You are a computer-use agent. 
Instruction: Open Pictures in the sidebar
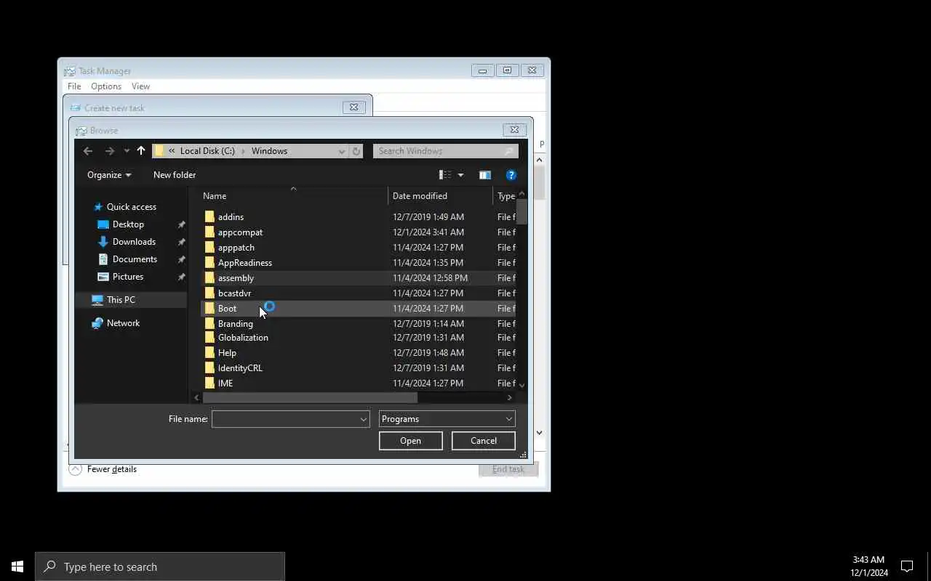[x=128, y=277]
